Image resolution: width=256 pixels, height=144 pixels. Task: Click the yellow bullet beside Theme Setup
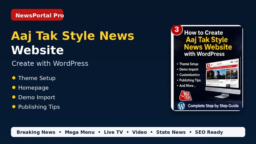coord(14,78)
